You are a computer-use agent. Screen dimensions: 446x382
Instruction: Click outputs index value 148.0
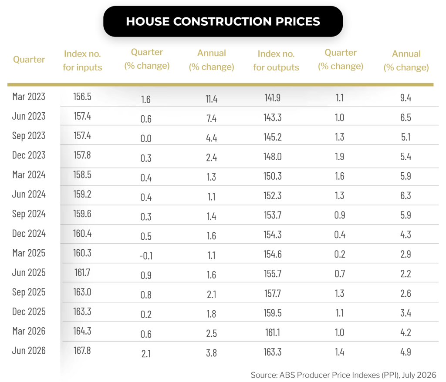[x=273, y=157]
